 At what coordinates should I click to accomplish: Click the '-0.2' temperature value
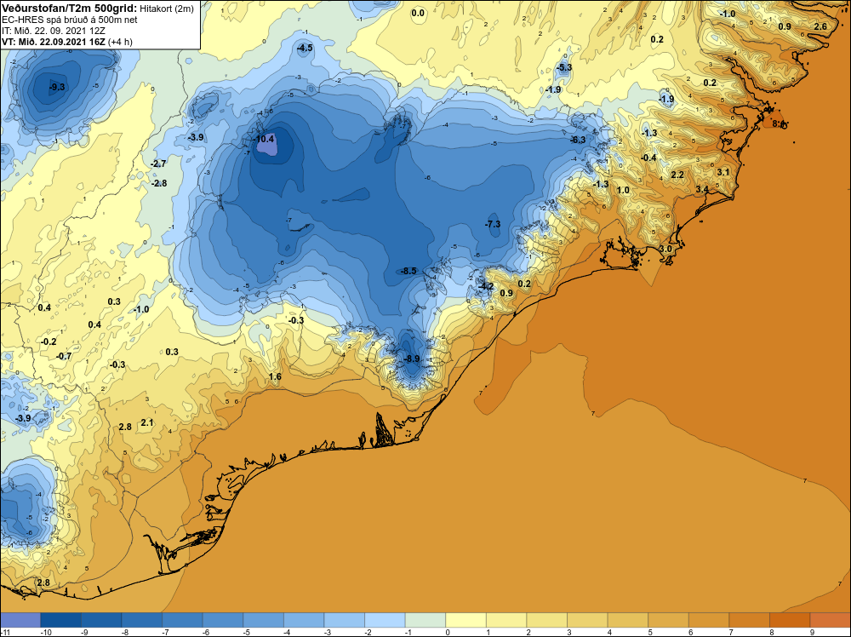pos(49,341)
